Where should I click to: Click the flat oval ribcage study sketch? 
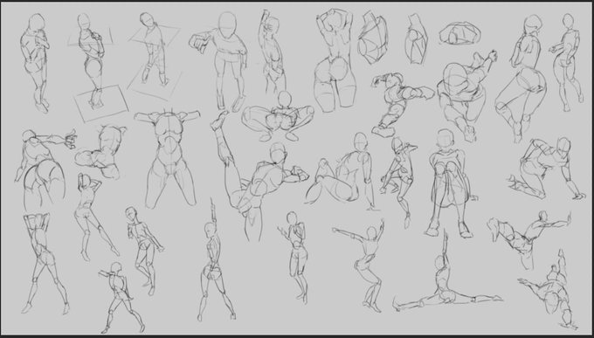point(459,33)
